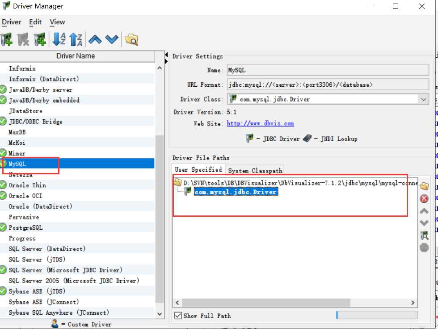Select the McKoi driver

pos(77,143)
